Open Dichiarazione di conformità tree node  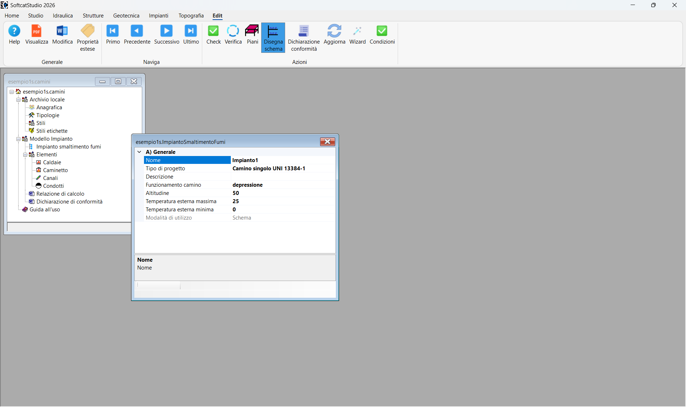click(69, 202)
